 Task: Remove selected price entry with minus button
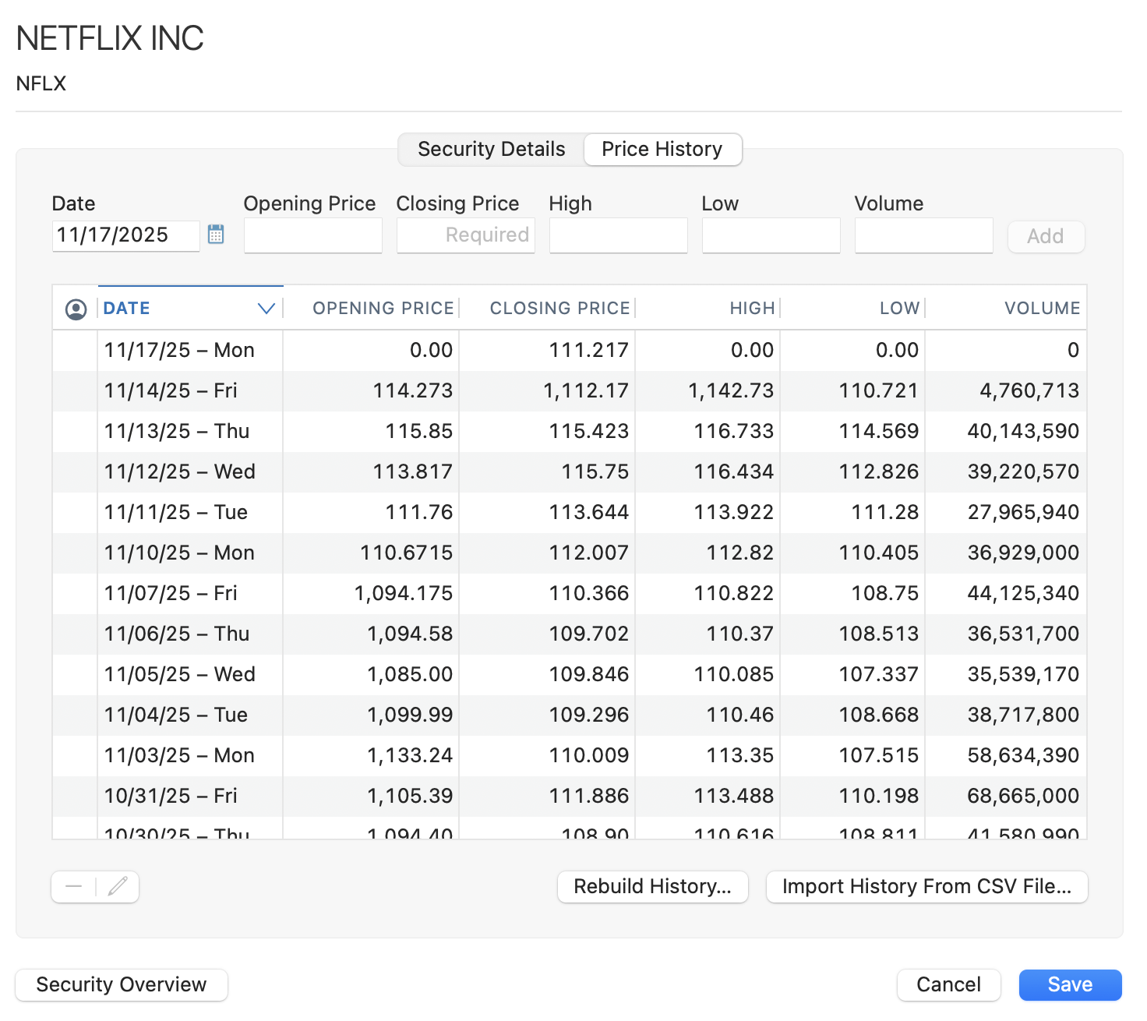pos(74,887)
